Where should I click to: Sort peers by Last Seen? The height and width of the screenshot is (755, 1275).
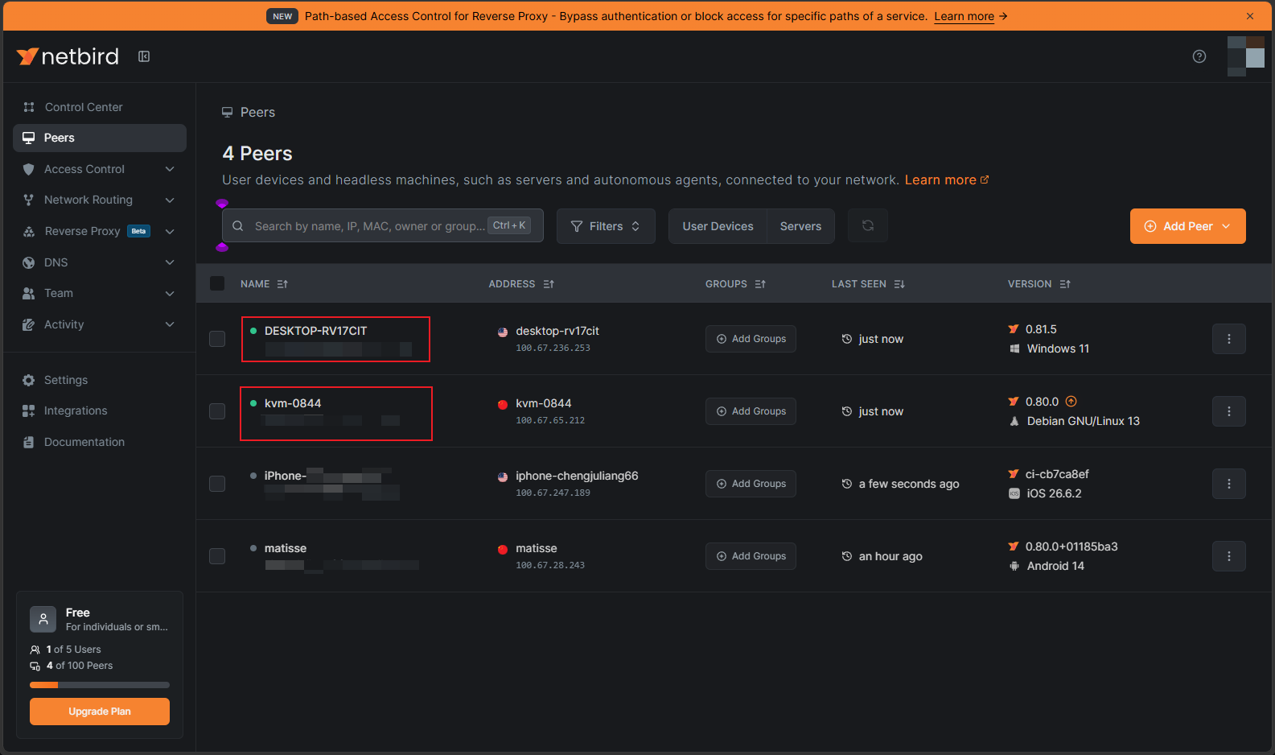point(868,284)
